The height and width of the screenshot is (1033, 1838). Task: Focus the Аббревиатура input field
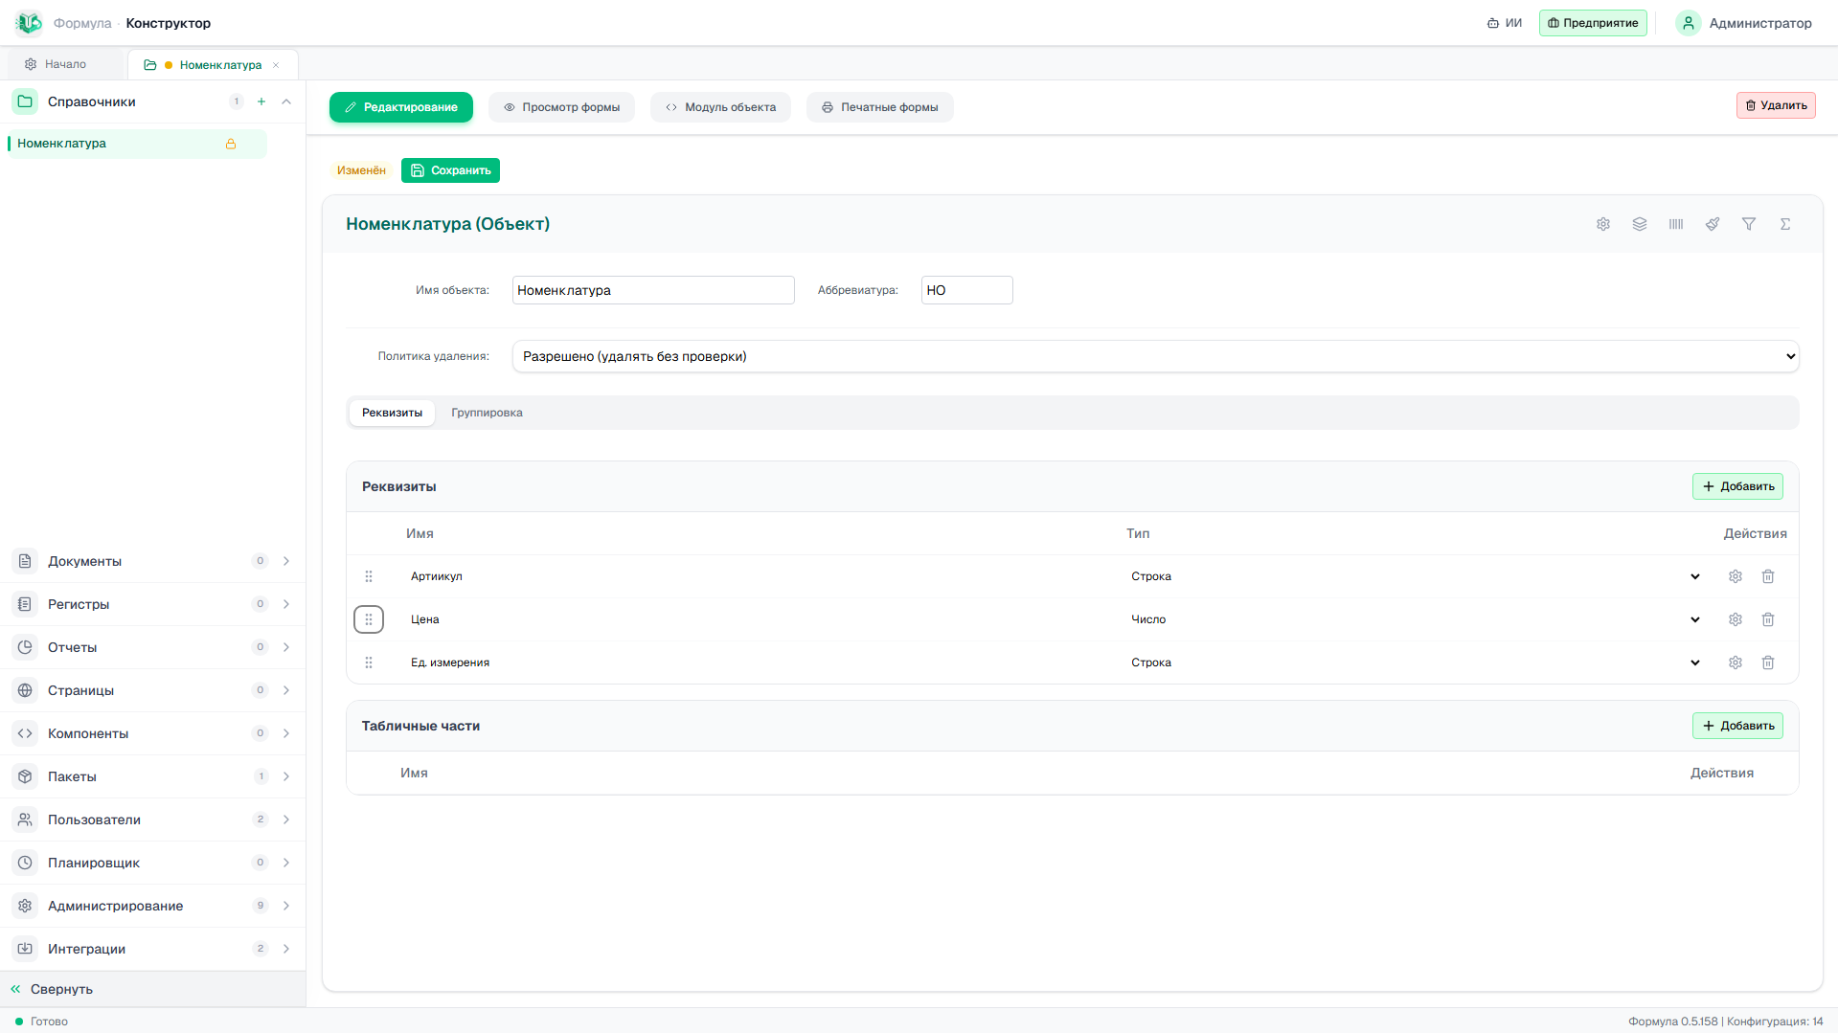(x=966, y=290)
